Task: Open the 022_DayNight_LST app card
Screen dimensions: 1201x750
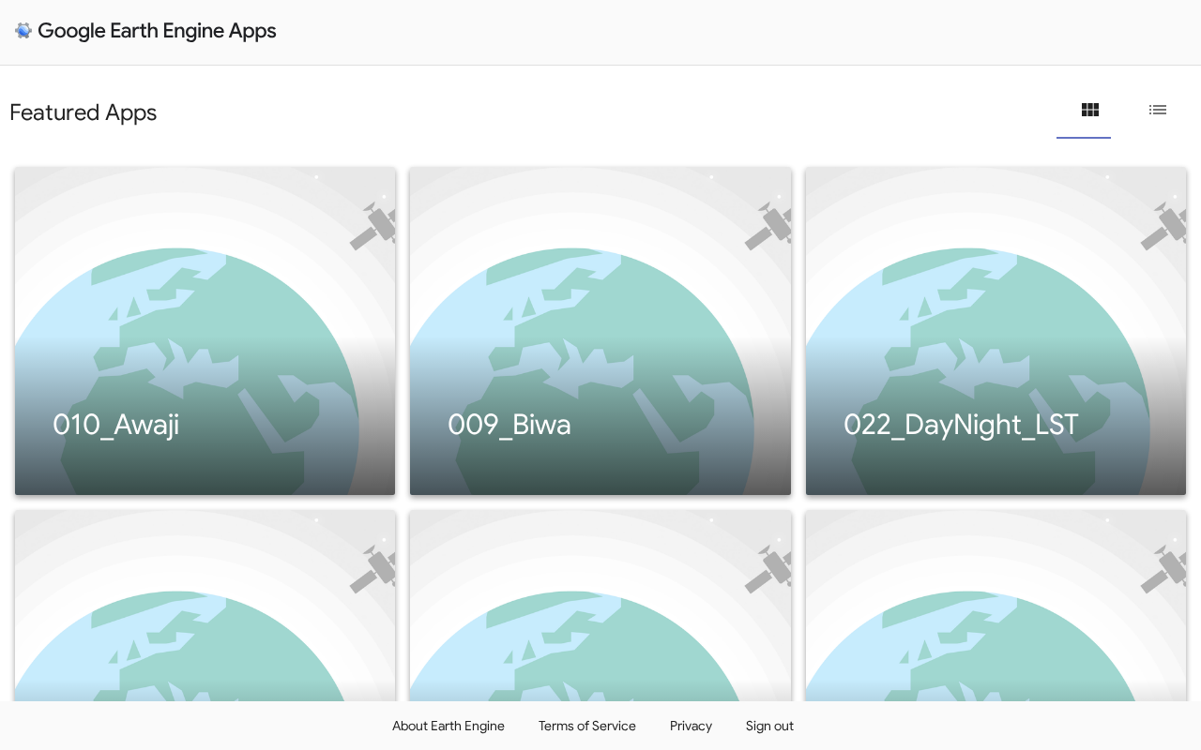Action: 996,331
